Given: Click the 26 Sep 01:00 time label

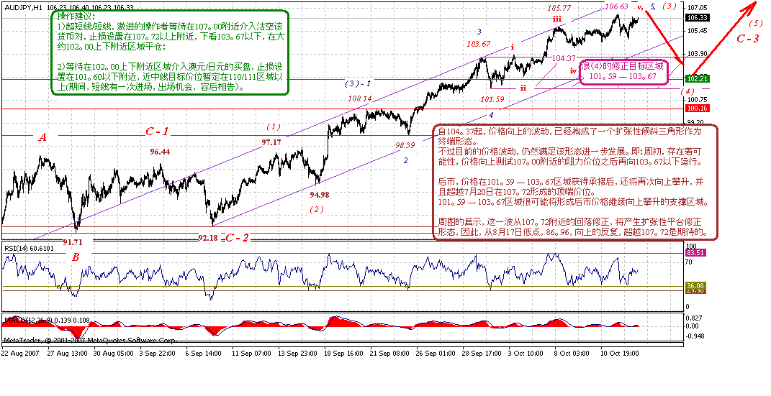Looking at the screenshot, I should (x=435, y=353).
